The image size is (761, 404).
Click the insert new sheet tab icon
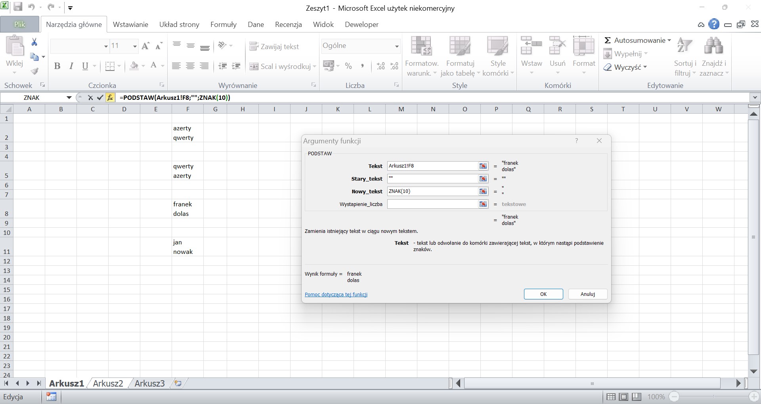178,383
